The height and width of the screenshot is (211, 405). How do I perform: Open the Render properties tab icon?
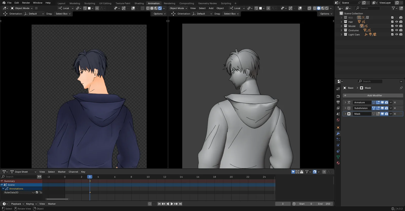pos(338,96)
